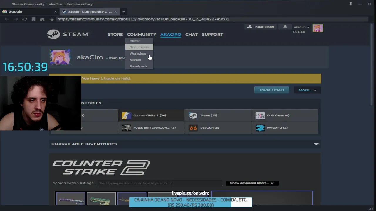
Task: Click the profile avatar in the top right
Action: pos(318,28)
